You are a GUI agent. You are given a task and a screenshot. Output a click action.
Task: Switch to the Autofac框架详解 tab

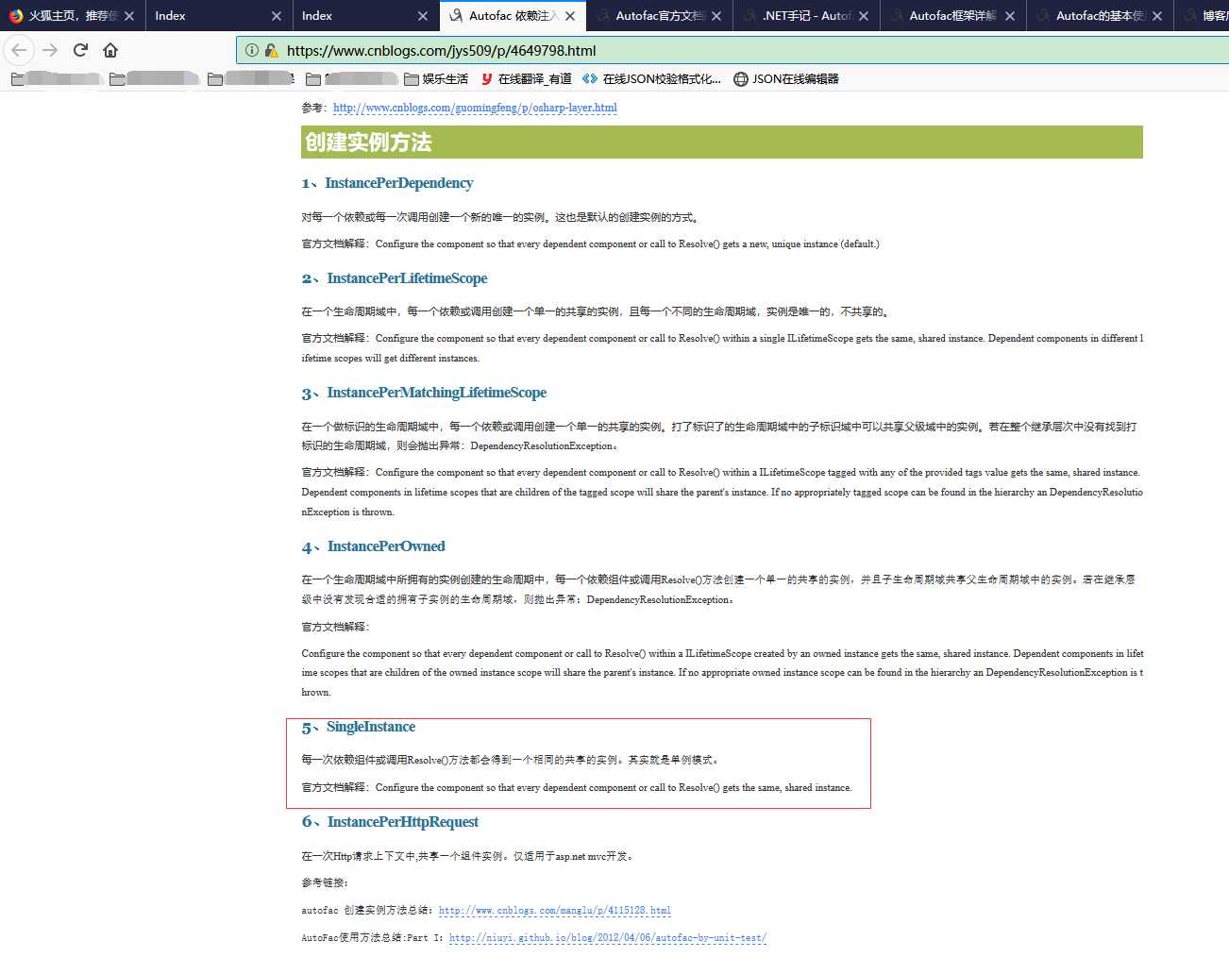[953, 16]
